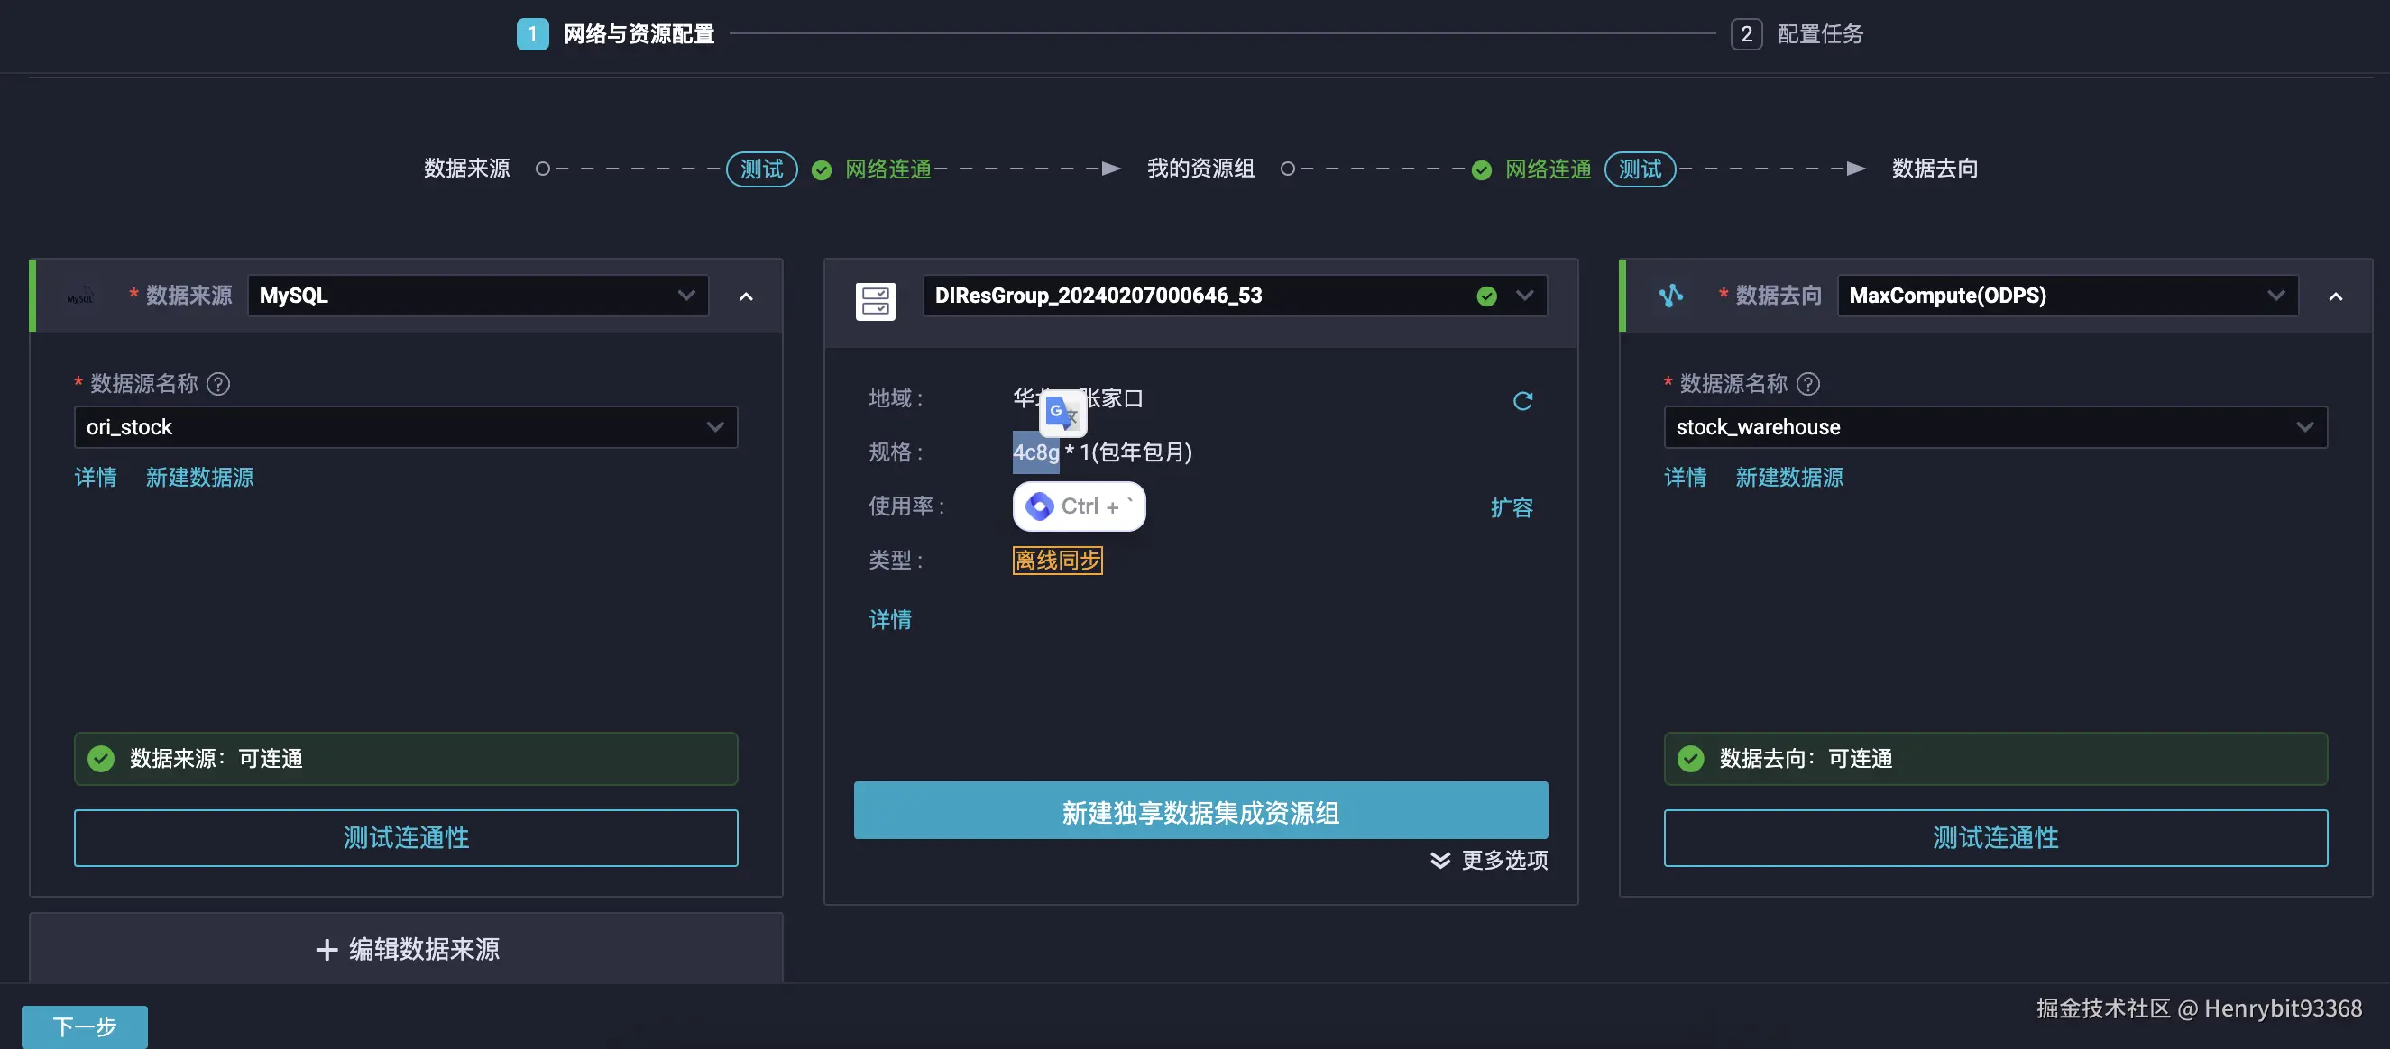Click help icon next to source 数据源名称

click(x=218, y=384)
